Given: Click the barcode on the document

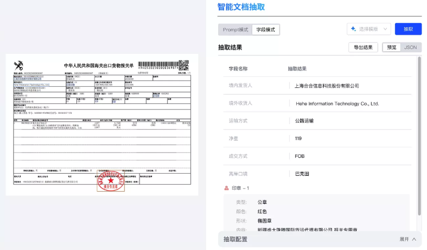Looking at the screenshot, I should (x=158, y=65).
